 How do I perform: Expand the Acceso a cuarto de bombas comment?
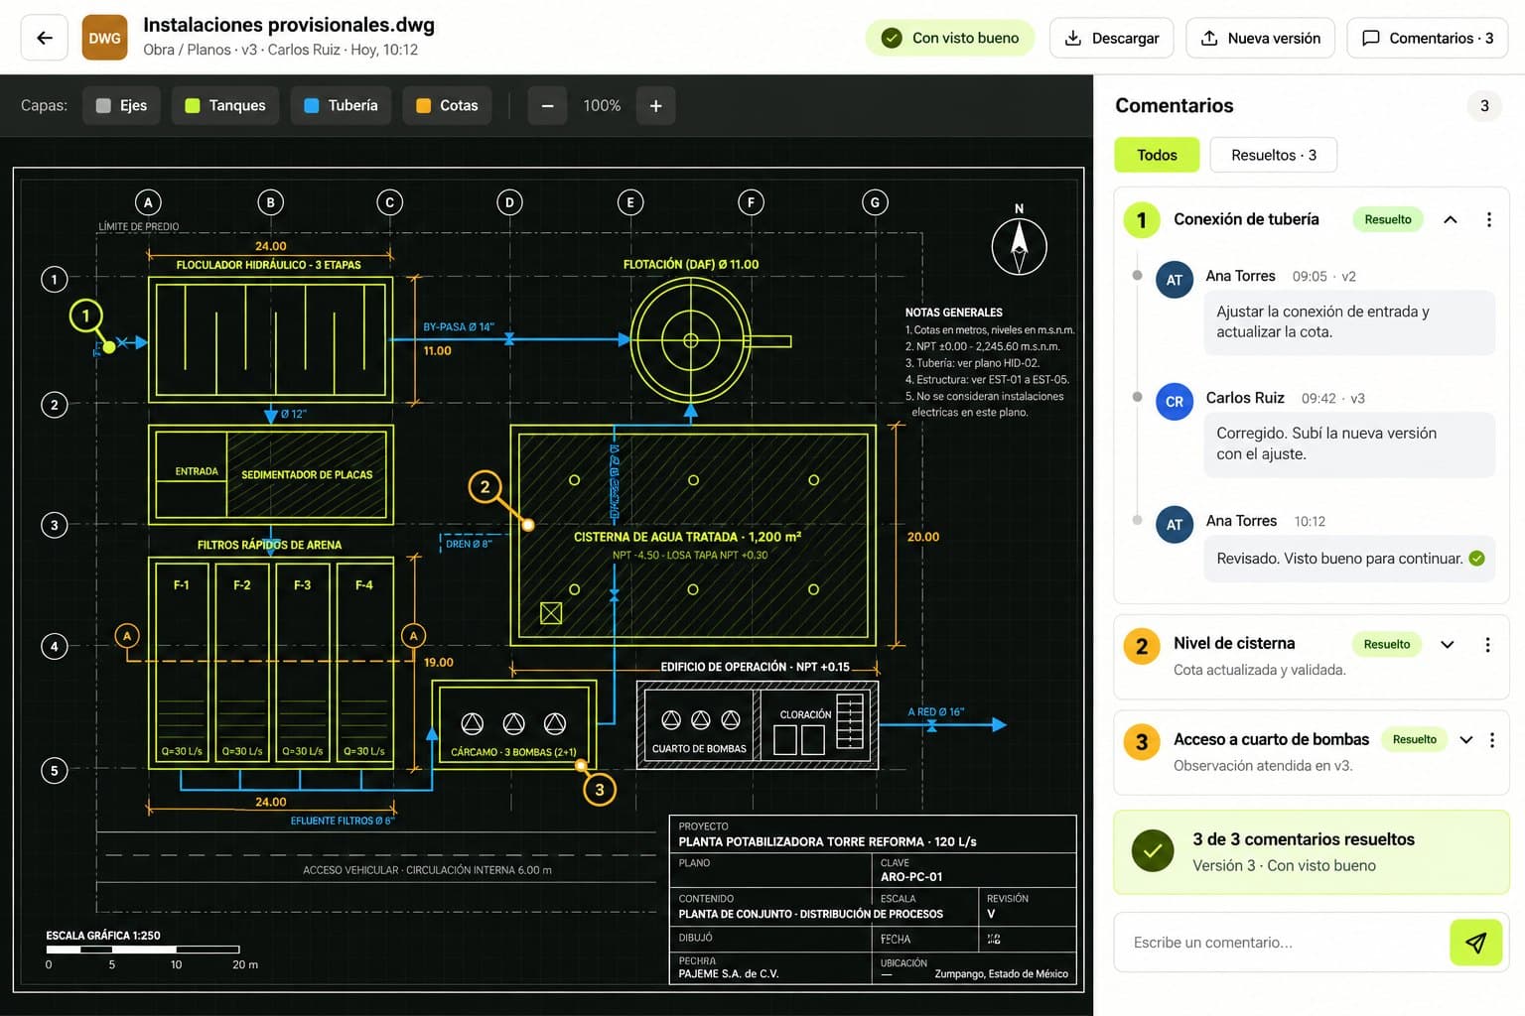pyautogui.click(x=1466, y=740)
